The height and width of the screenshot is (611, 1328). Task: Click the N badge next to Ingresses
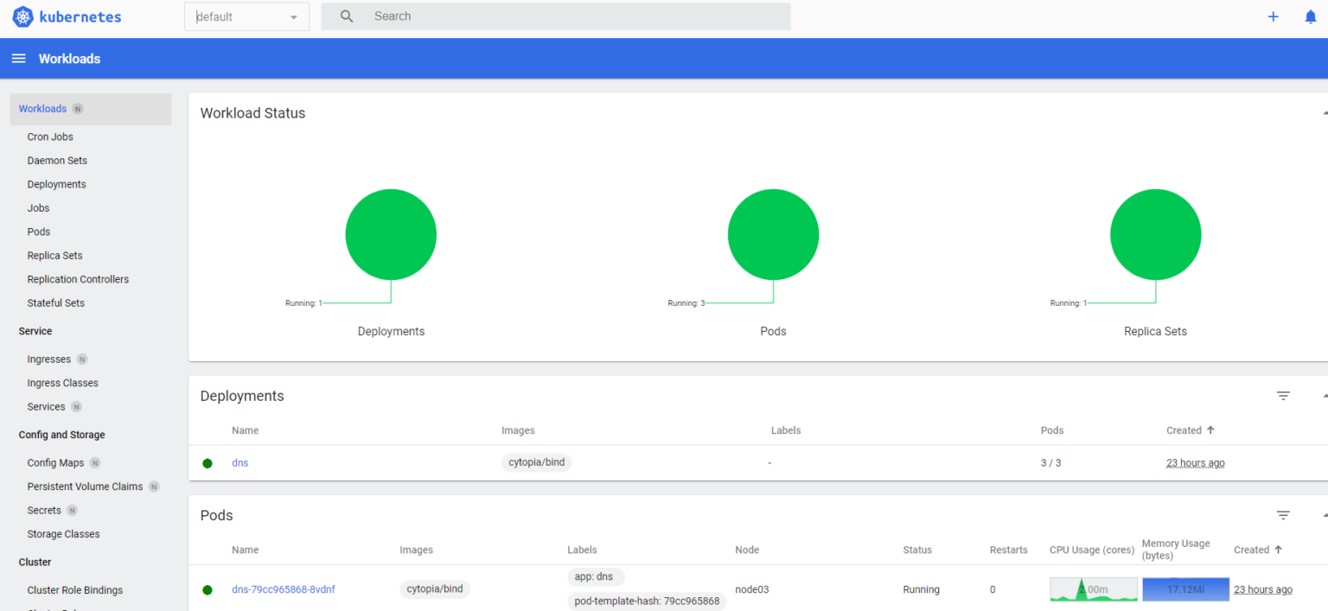(x=82, y=360)
